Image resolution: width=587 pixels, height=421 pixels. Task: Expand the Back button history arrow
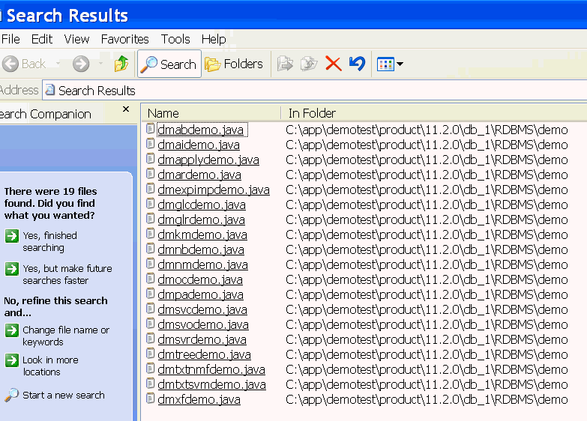click(x=58, y=64)
